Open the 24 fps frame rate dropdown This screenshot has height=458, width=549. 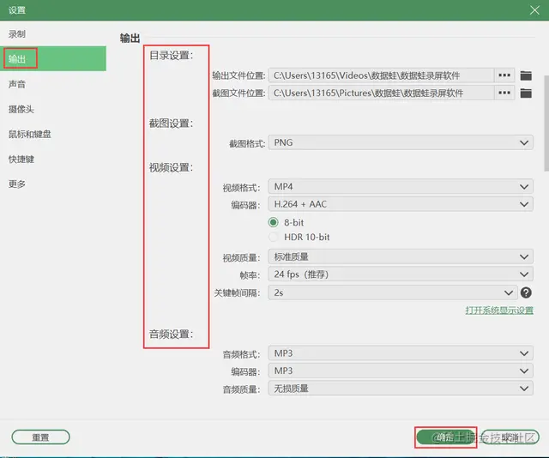click(x=401, y=274)
